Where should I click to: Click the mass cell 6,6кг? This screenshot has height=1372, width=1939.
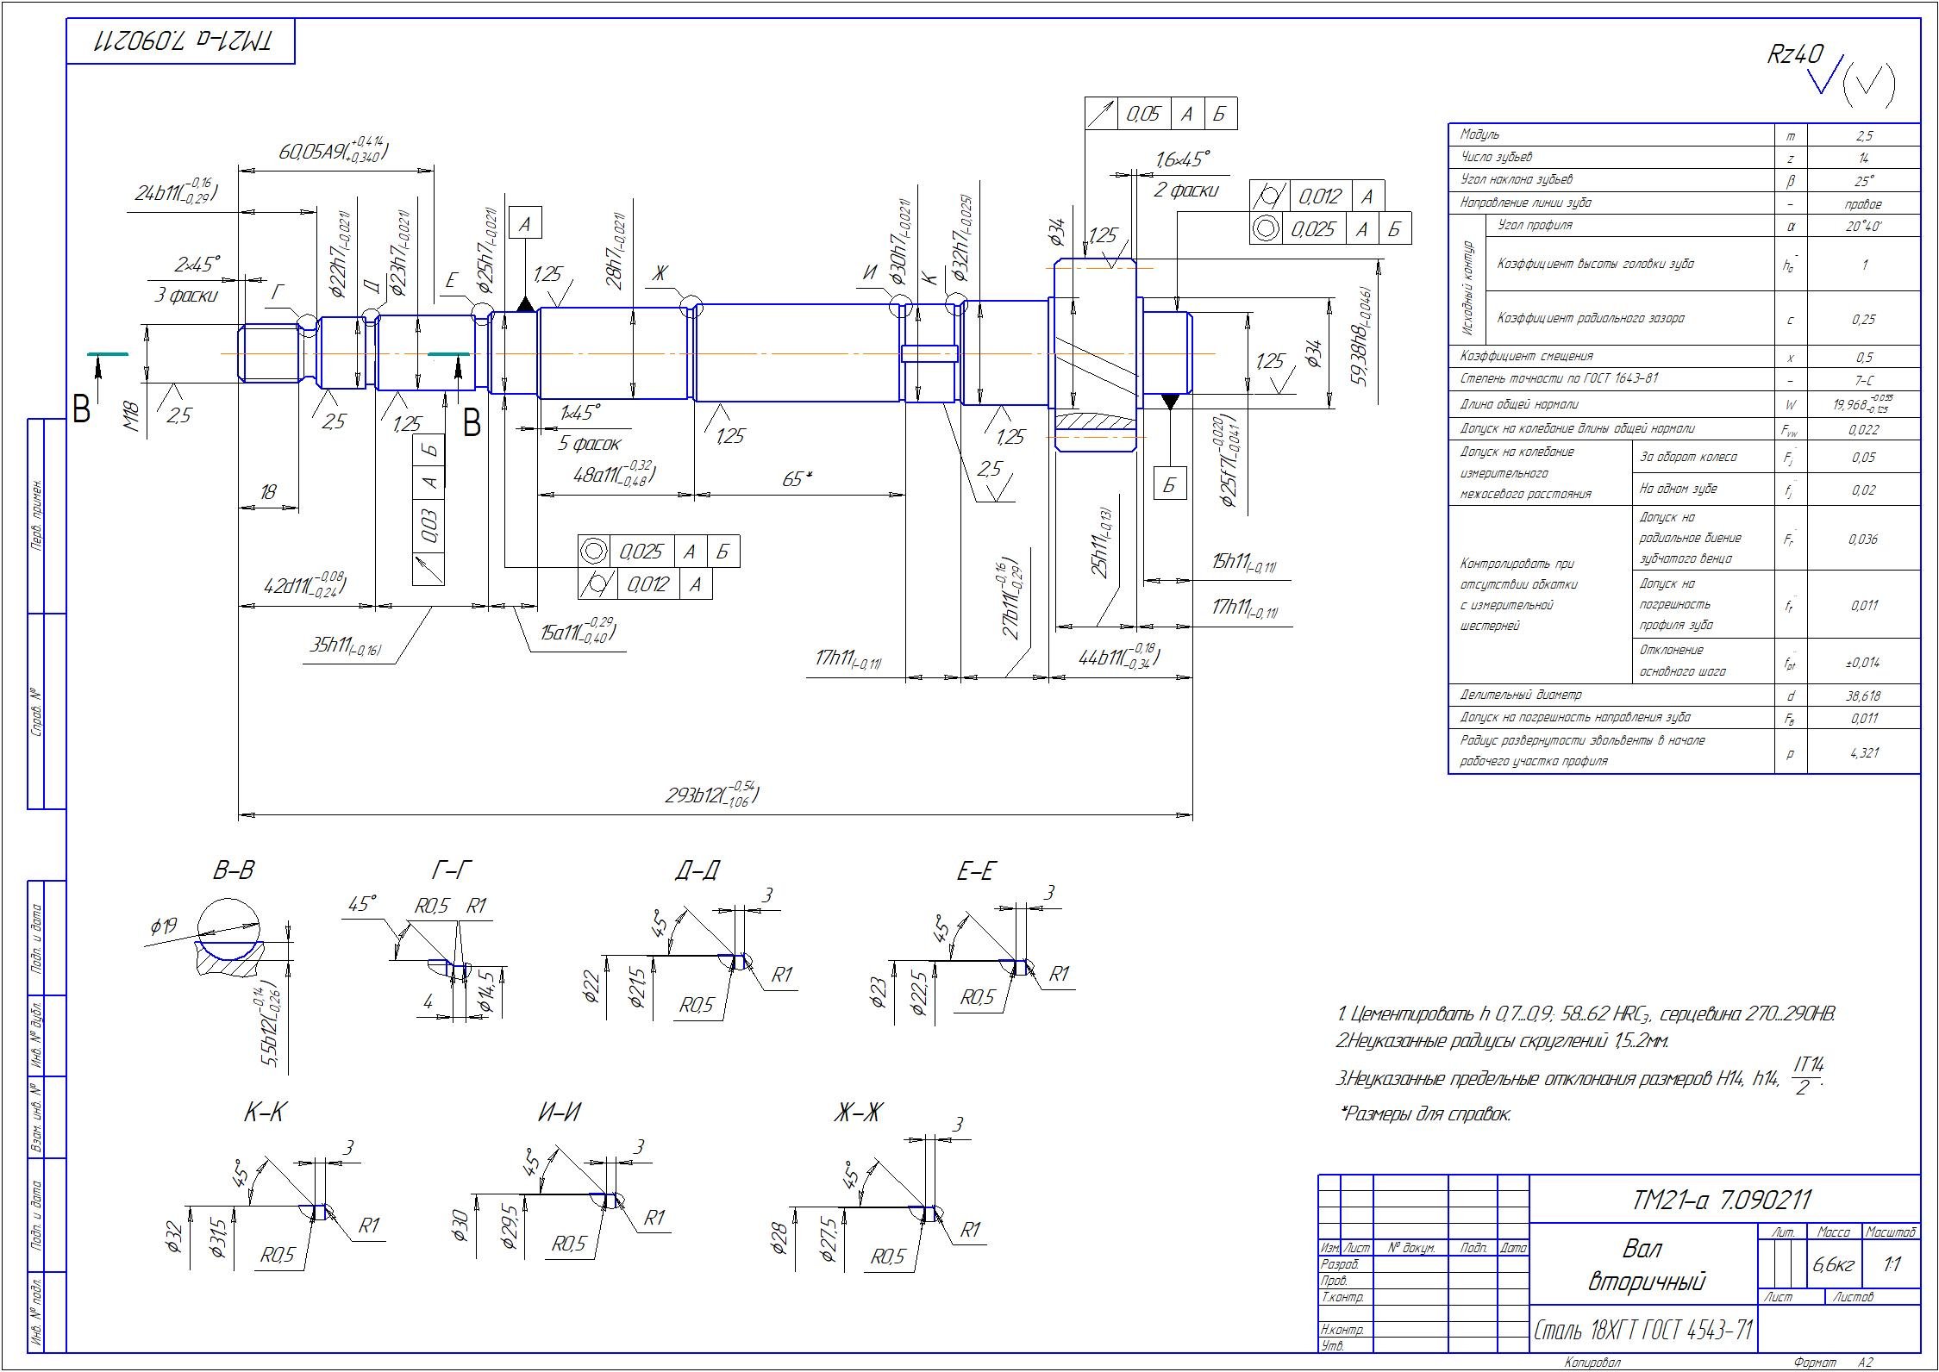pyautogui.click(x=1834, y=1264)
